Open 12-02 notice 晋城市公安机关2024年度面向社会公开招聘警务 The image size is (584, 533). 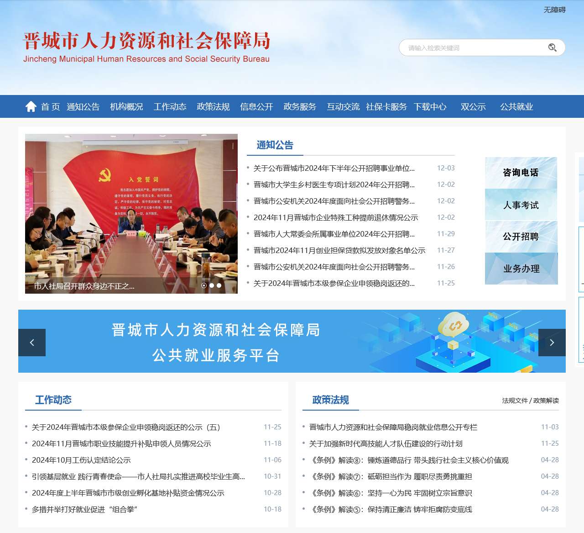click(334, 201)
